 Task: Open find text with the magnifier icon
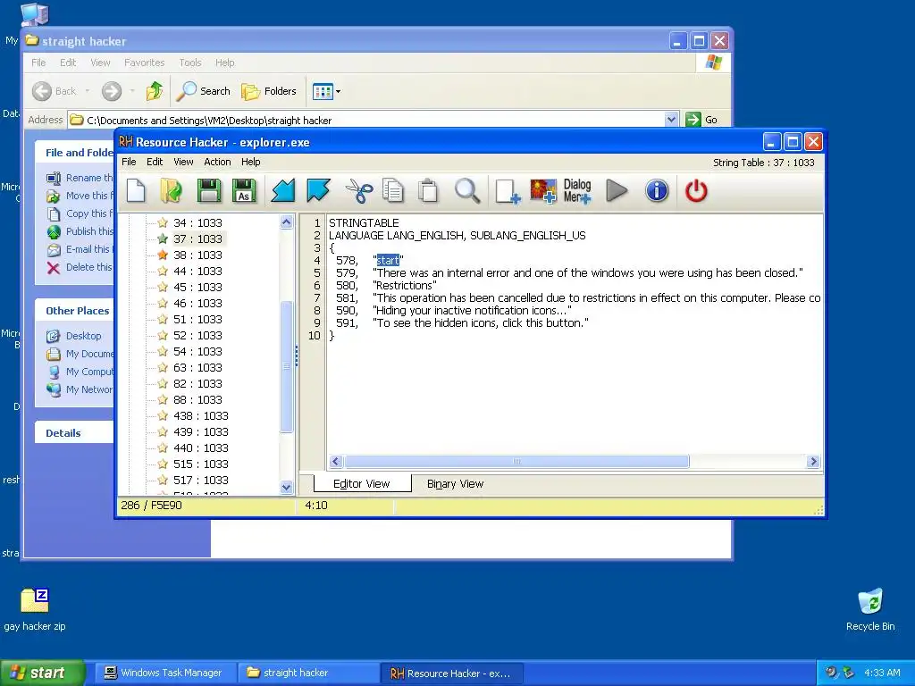[467, 191]
